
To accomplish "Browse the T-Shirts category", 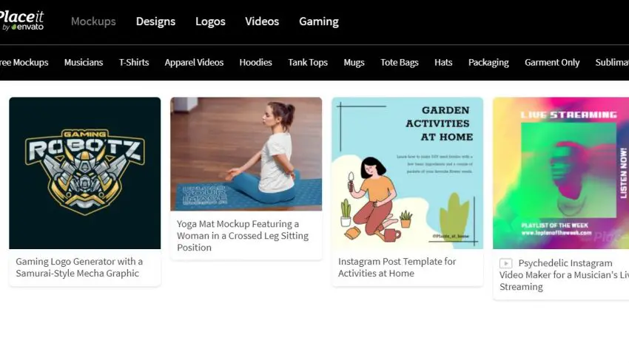I will pyautogui.click(x=134, y=63).
